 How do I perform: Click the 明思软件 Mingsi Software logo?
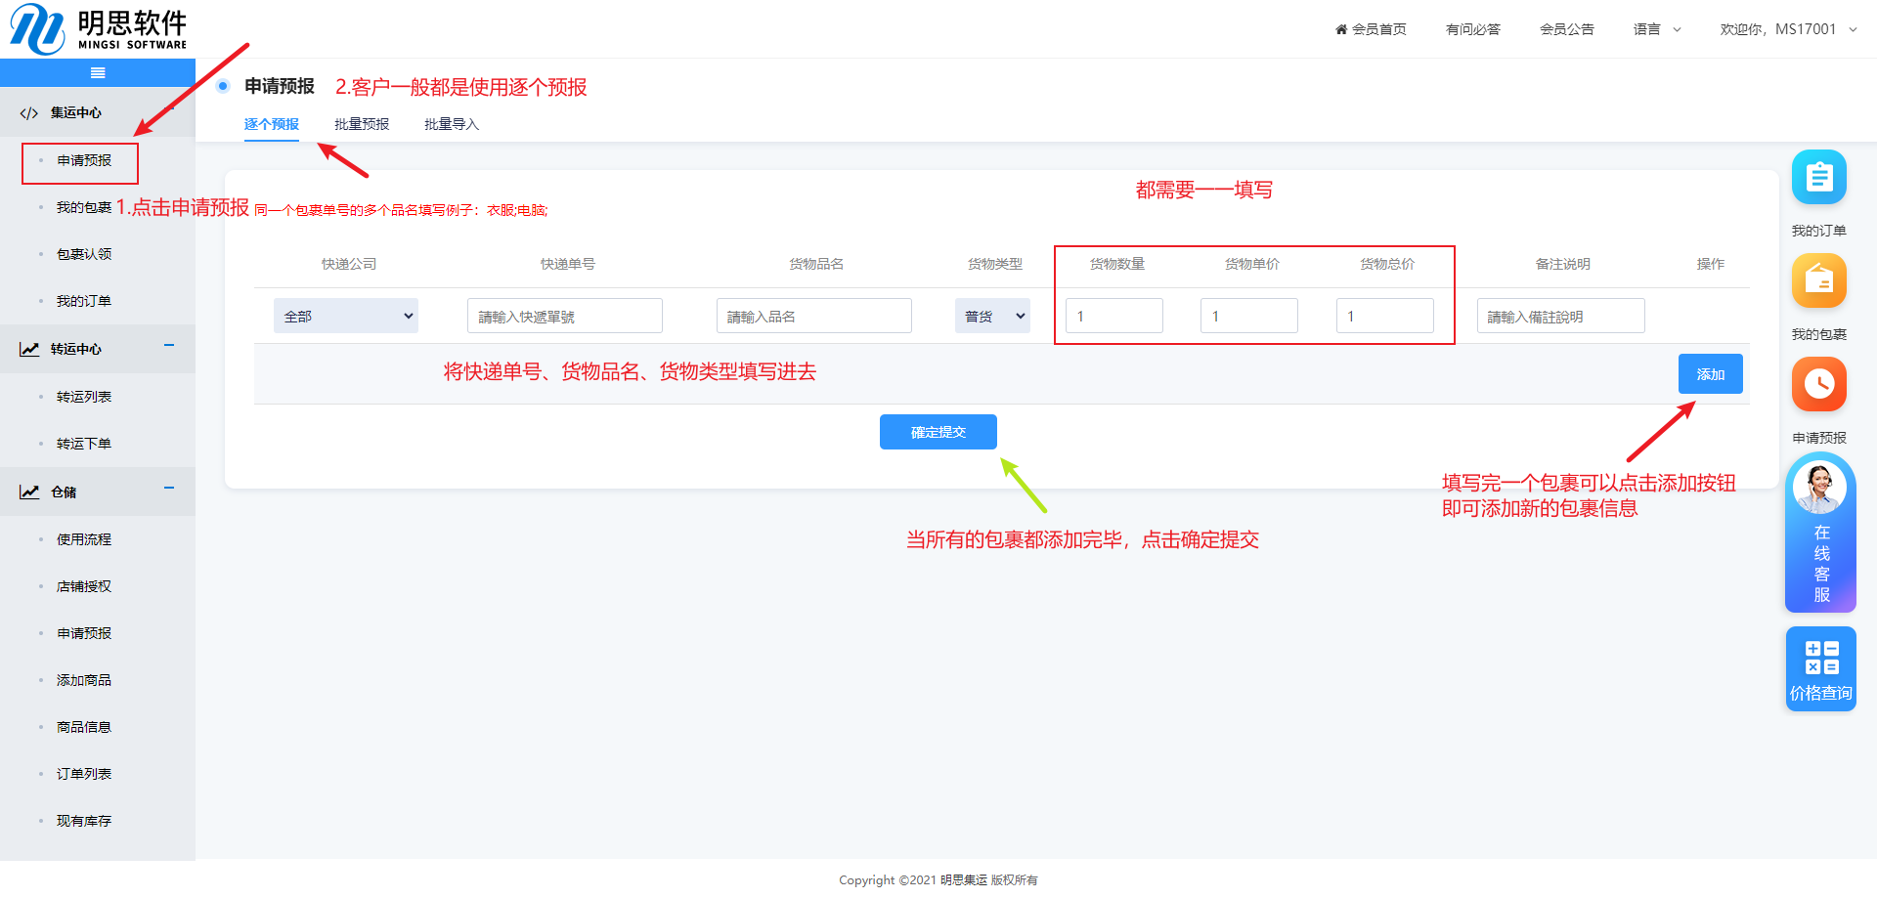pos(98,29)
